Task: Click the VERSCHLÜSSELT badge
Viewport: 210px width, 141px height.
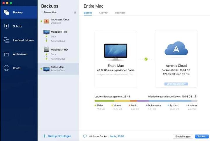Action: (176, 84)
